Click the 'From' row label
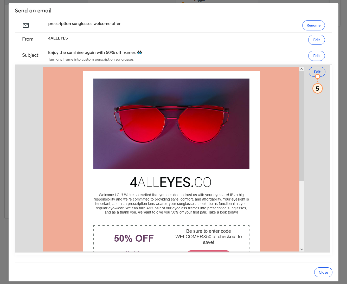The width and height of the screenshot is (347, 284). [x=28, y=39]
